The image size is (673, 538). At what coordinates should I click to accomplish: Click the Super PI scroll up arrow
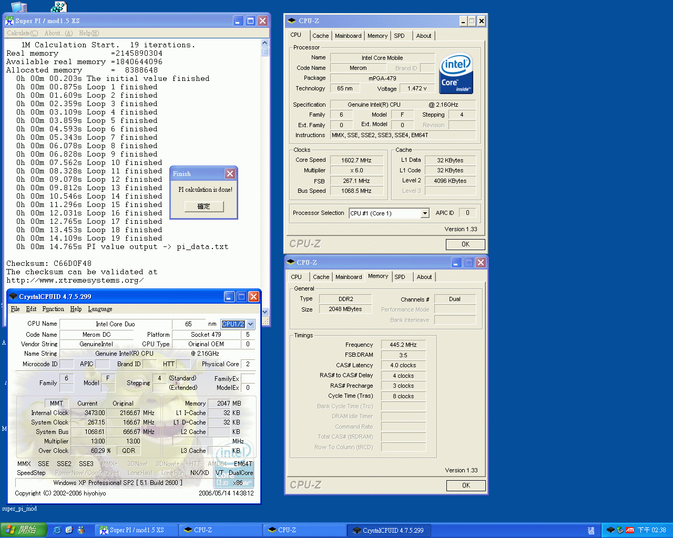(x=265, y=43)
